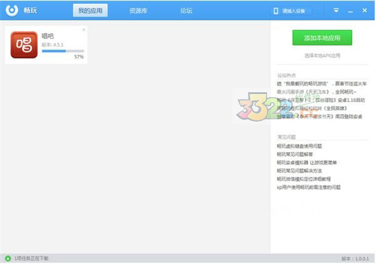Open FAQ 畅玩微信模拟定位详细教程

304,179
